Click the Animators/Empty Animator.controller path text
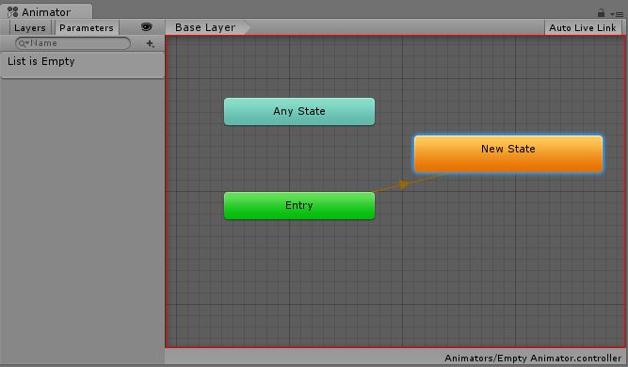 point(533,358)
